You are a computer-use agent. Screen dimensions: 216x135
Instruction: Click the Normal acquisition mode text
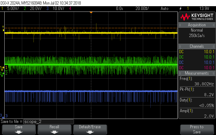[x=197, y=30]
